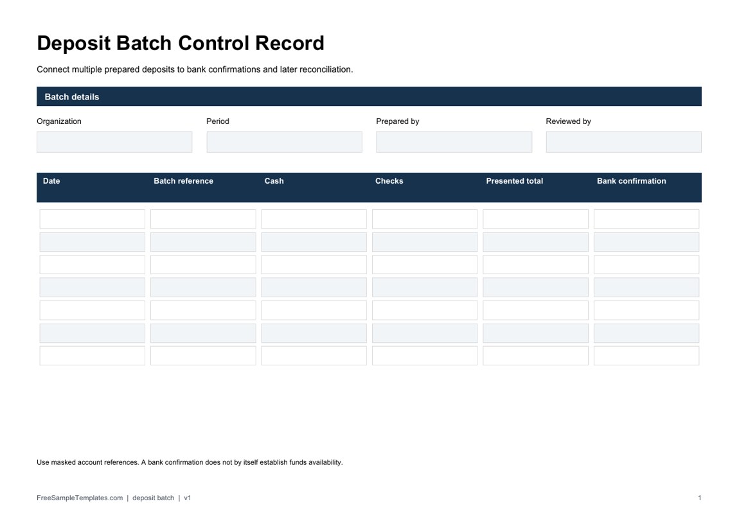Click the "Connect multiple prepared deposits" subtitle text
Image resolution: width=739 pixels, height=522 pixels.
[x=195, y=69]
